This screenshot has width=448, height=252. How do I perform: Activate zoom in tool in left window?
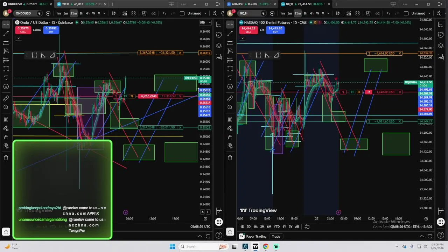(x=6, y=107)
